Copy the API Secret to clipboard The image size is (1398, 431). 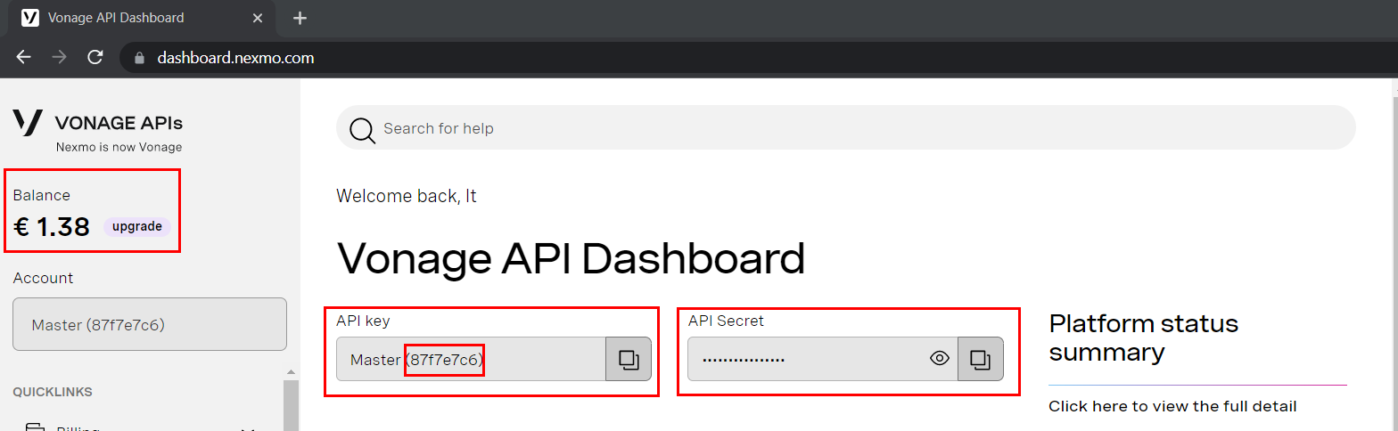point(981,359)
